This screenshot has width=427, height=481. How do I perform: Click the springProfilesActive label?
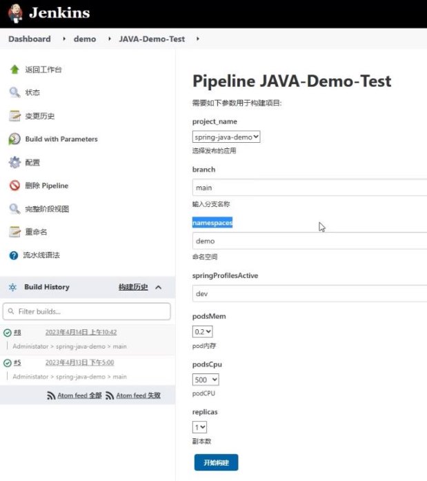click(x=225, y=275)
